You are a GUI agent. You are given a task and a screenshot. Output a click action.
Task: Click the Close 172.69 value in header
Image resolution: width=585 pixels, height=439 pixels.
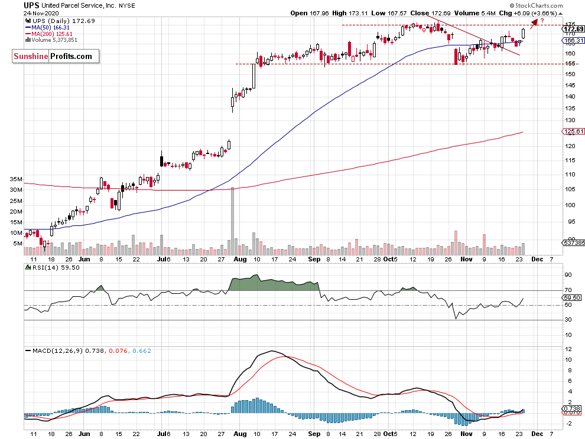pyautogui.click(x=430, y=13)
